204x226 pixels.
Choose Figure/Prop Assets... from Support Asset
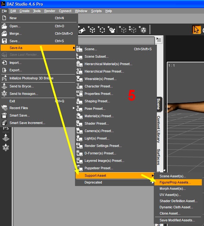click(x=178, y=182)
